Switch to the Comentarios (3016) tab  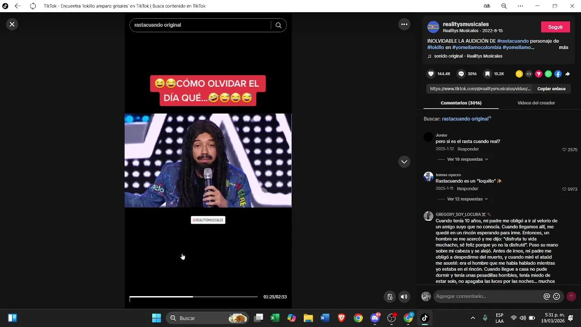(461, 103)
